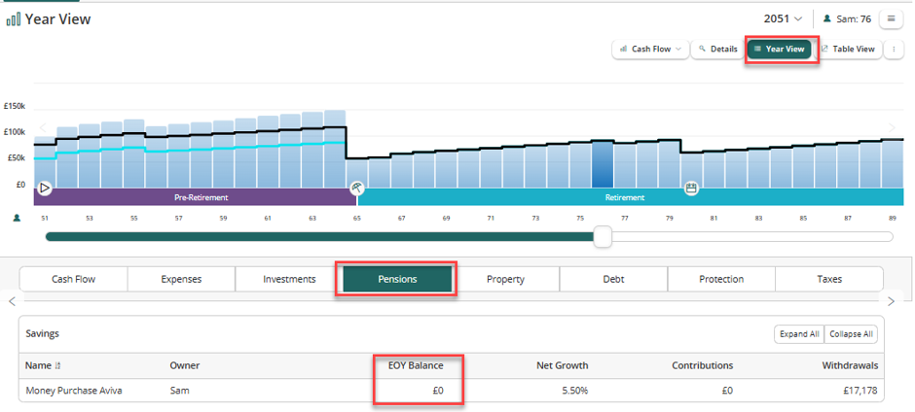The height and width of the screenshot is (412, 915).
Task: Click the right chevron to scroll tabs
Action: point(891,301)
